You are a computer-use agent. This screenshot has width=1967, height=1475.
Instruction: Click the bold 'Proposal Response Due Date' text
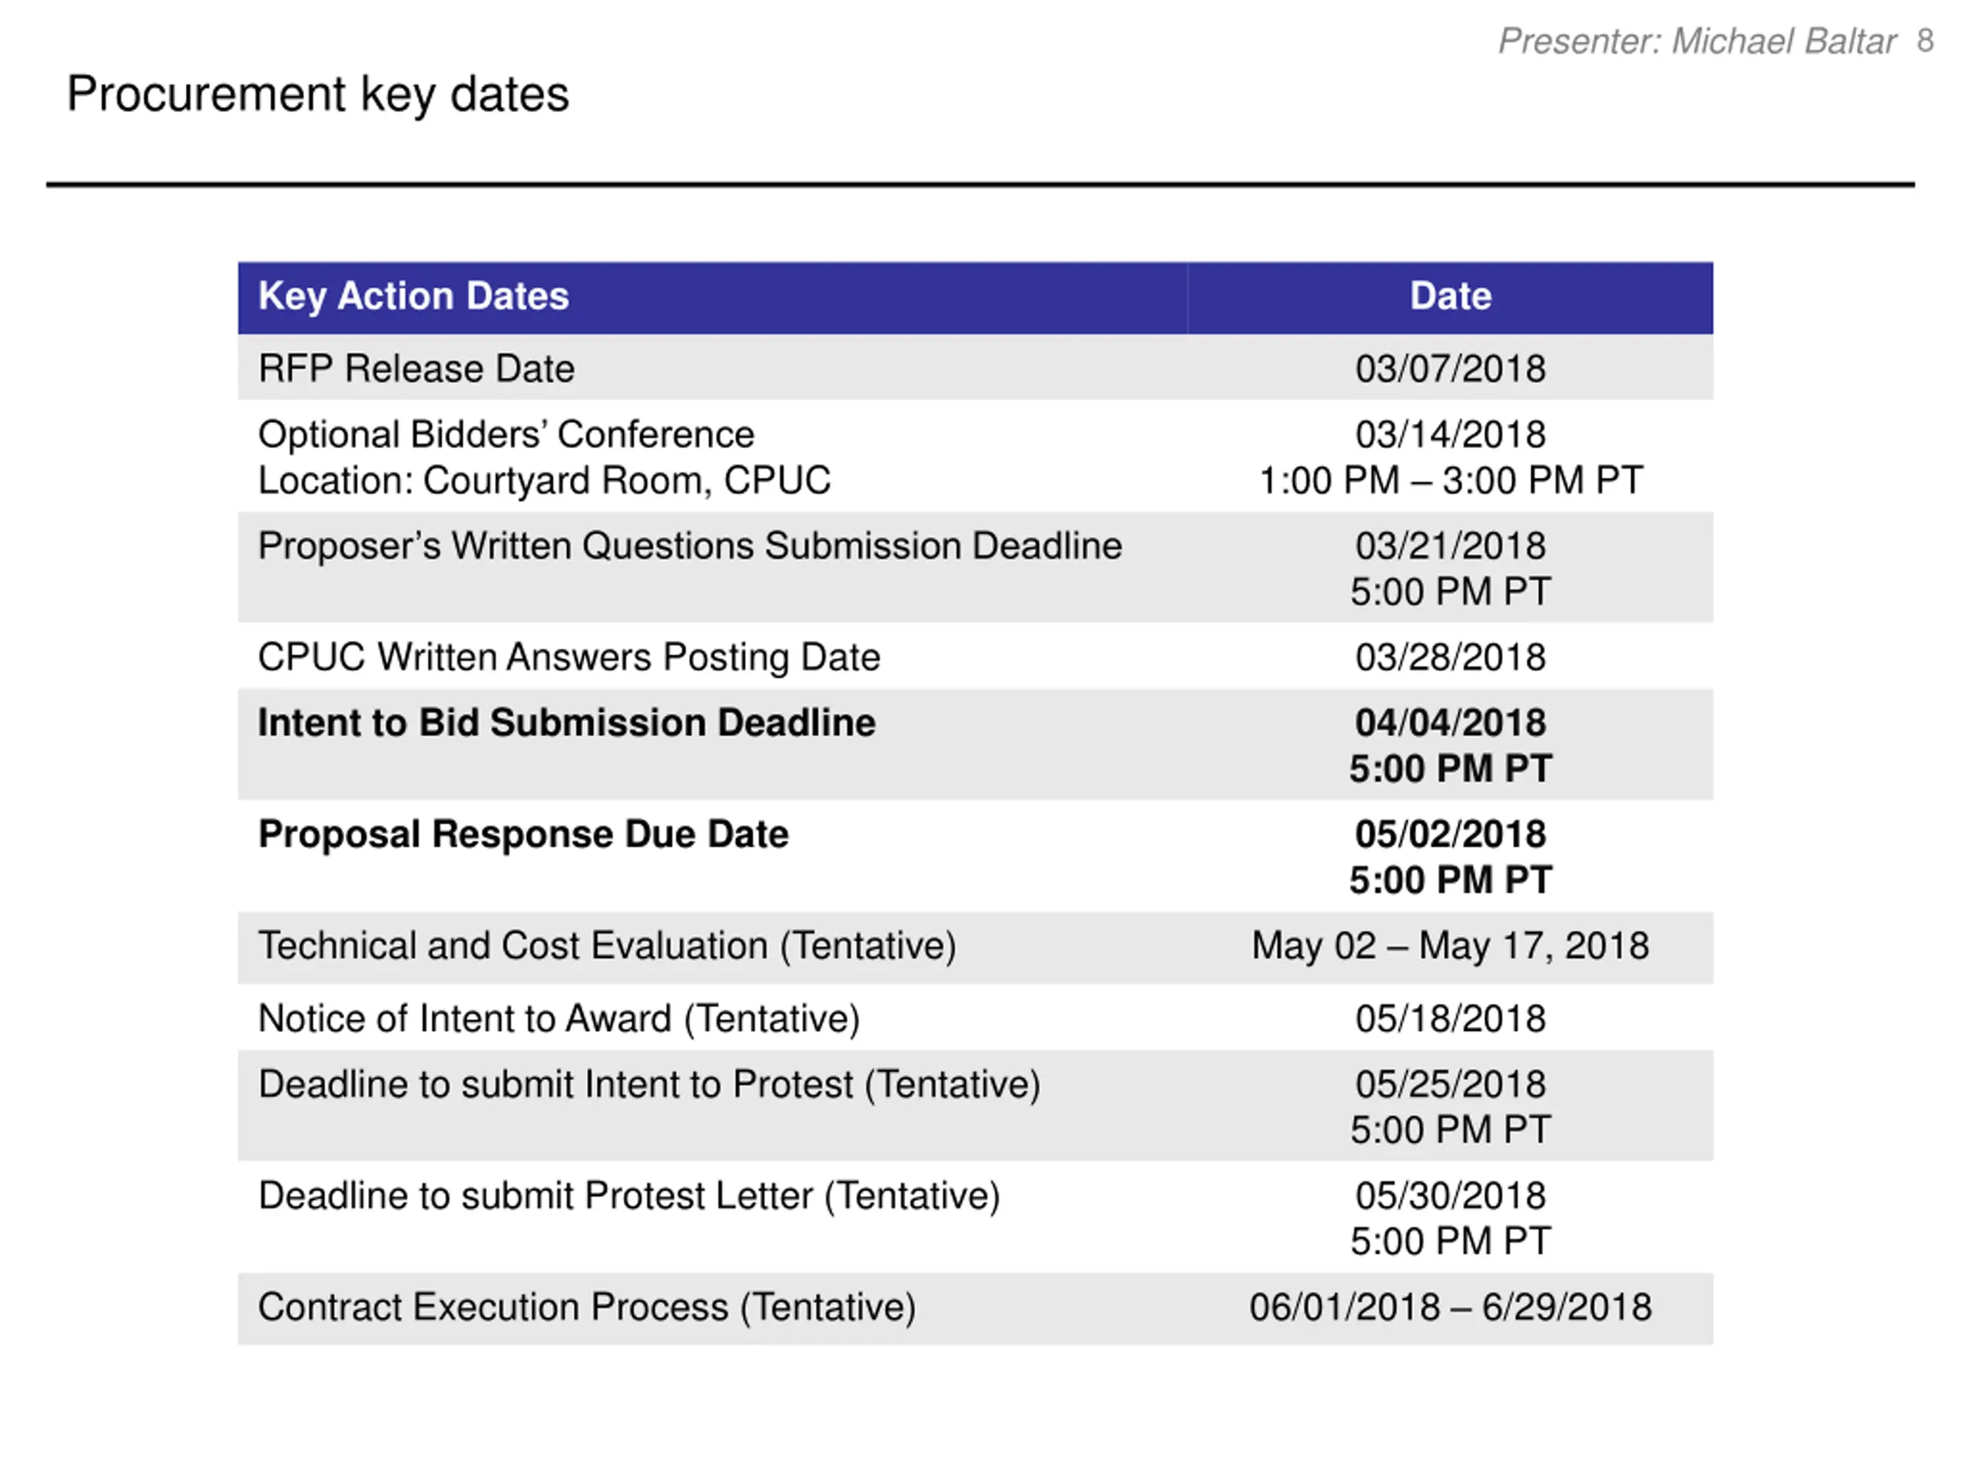[x=523, y=835]
